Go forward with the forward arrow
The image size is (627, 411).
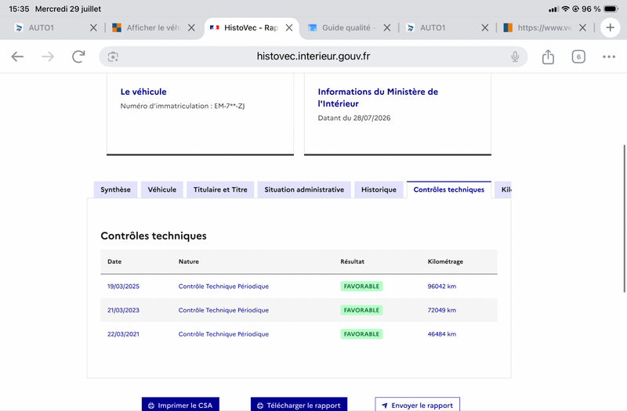point(48,56)
